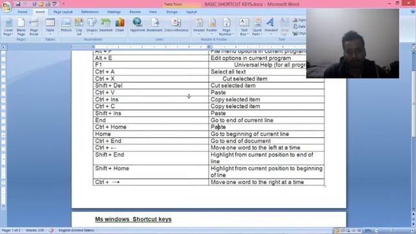Switch to Outline view
This screenshot has width=416, height=234.
coord(354,231)
